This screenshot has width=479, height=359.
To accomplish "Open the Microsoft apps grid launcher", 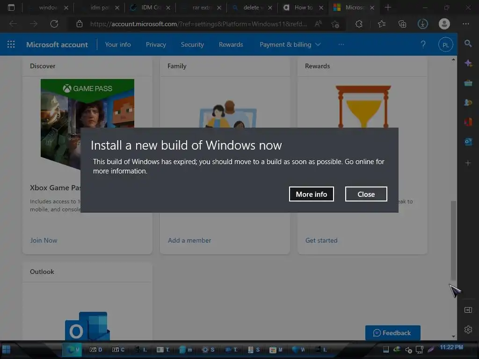I will point(11,44).
